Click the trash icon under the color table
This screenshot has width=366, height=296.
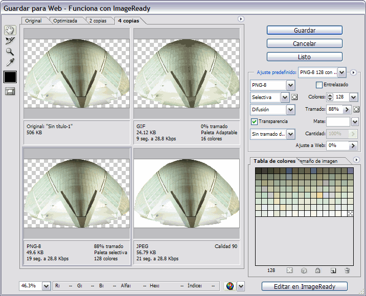click(347, 270)
